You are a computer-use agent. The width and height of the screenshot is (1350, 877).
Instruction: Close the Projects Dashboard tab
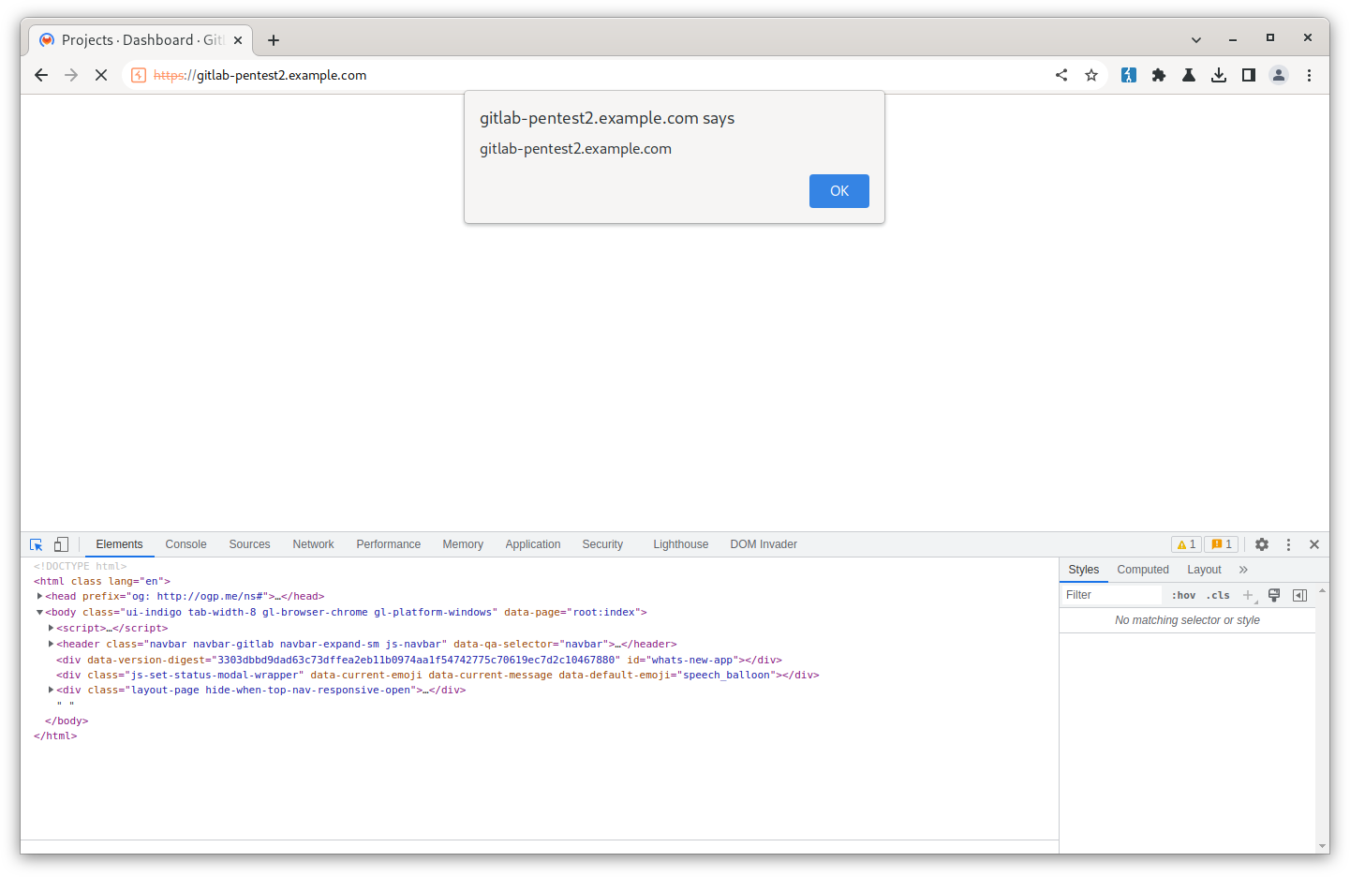(x=238, y=40)
